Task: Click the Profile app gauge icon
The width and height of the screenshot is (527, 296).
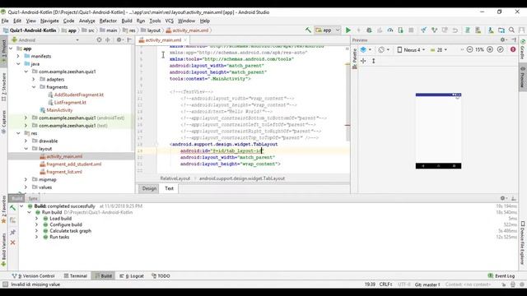Action: (389, 30)
